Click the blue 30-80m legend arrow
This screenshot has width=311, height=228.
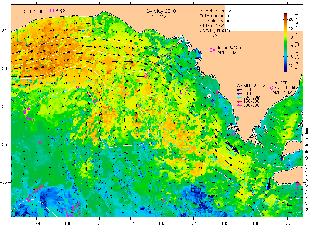(x=239, y=94)
